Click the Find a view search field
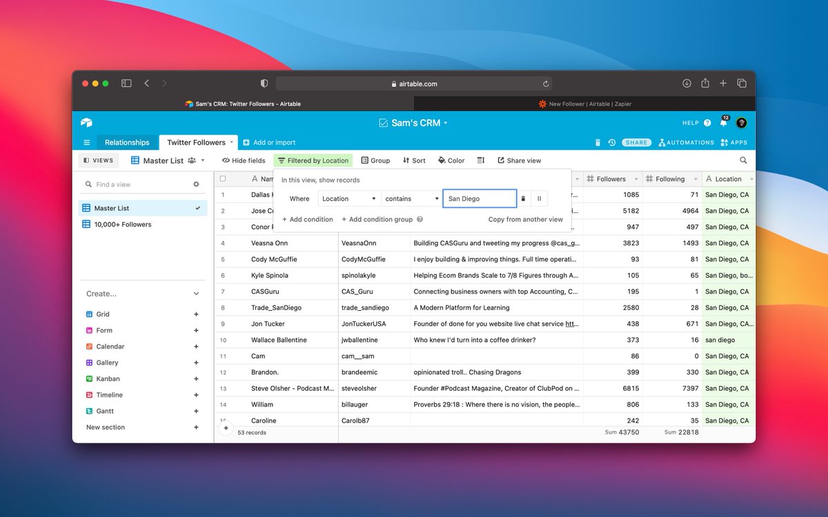The width and height of the screenshot is (828, 517). pos(137,184)
